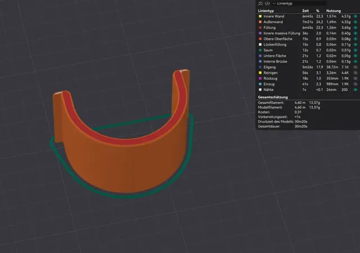Click the Gesamtschätzung section heading
This screenshot has height=253, width=360.
pos(273,97)
